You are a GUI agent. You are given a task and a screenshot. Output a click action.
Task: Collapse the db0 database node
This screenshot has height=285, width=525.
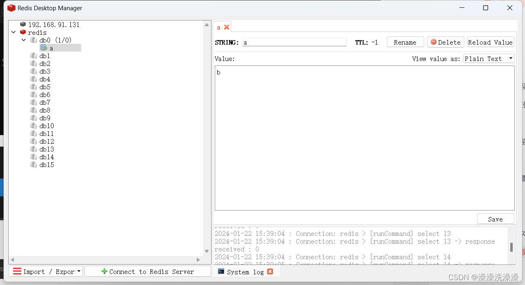point(24,40)
